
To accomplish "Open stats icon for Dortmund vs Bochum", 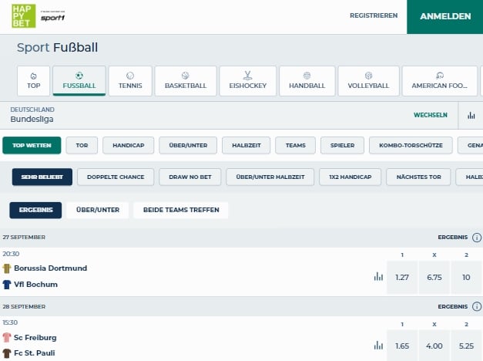I will (x=378, y=276).
